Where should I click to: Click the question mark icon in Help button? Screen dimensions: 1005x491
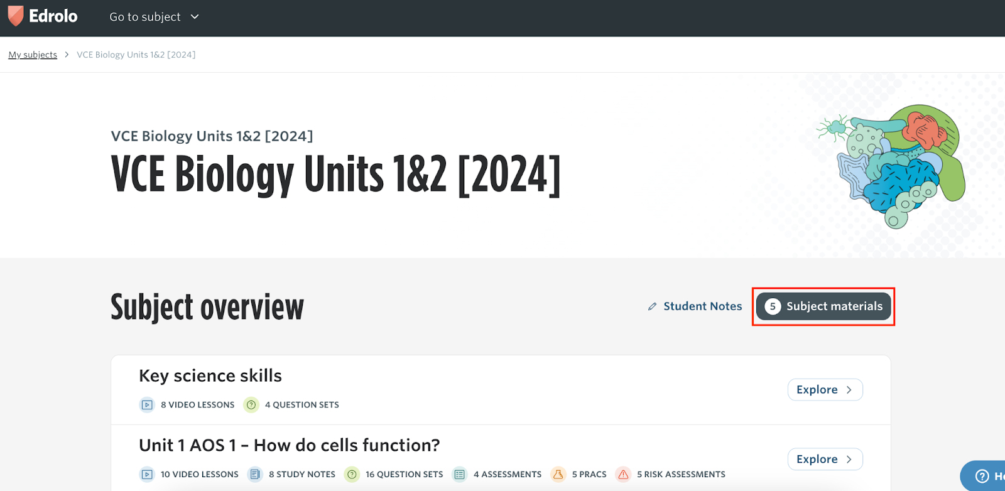[x=982, y=477]
